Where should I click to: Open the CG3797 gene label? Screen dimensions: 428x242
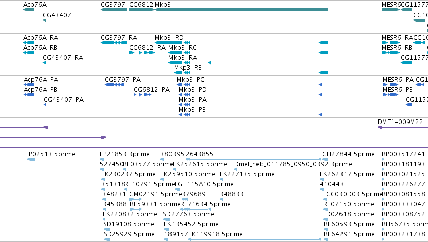pyautogui.click(x=113, y=5)
